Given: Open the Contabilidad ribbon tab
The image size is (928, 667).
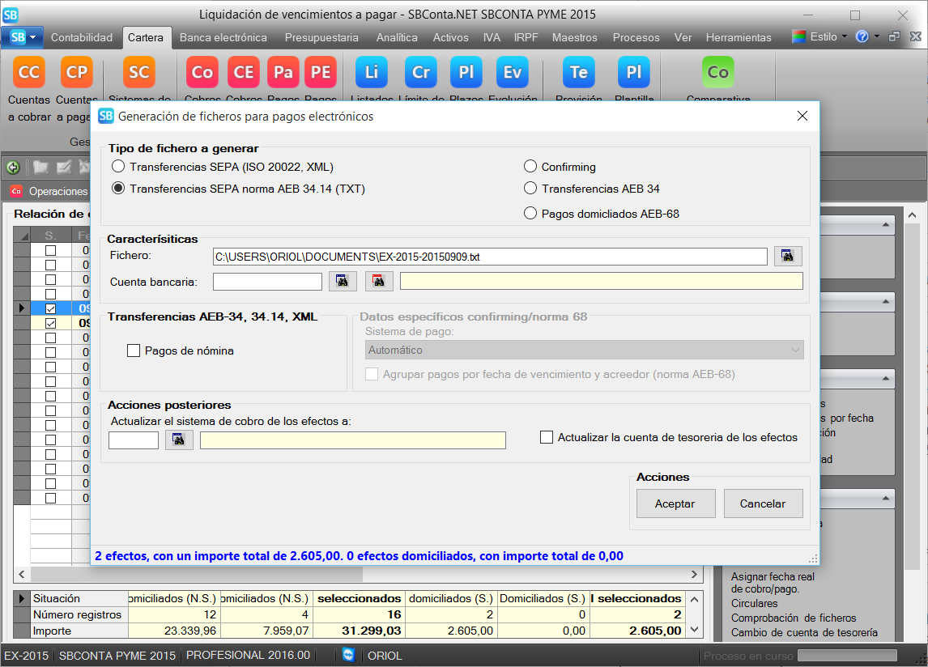Looking at the screenshot, I should [81, 37].
